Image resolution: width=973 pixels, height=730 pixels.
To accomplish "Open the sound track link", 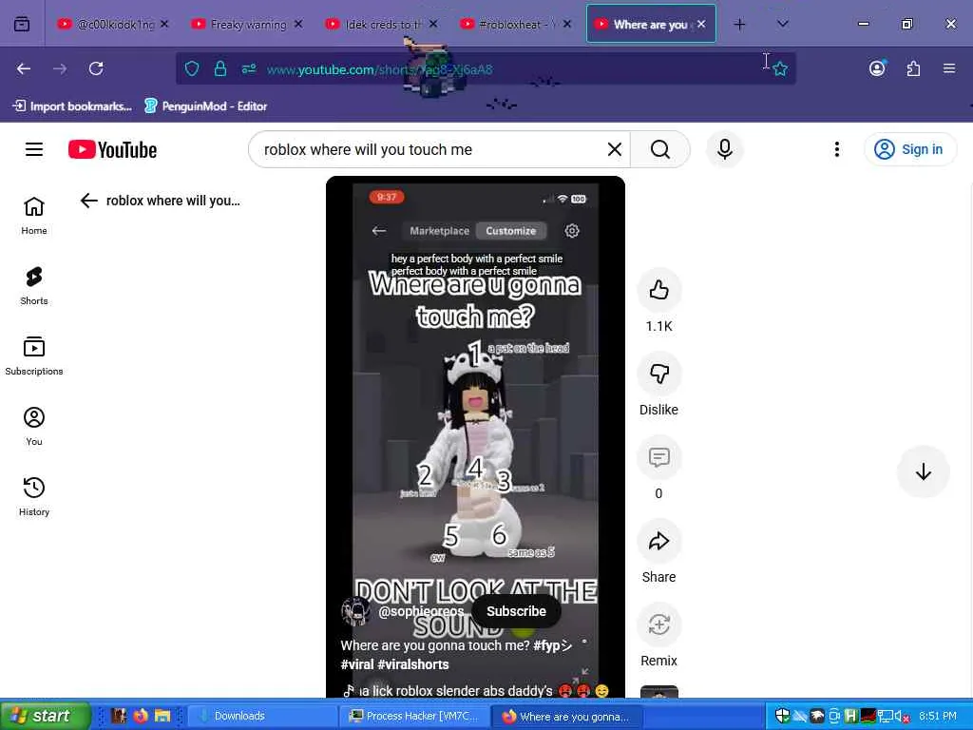I will pyautogui.click(x=475, y=691).
